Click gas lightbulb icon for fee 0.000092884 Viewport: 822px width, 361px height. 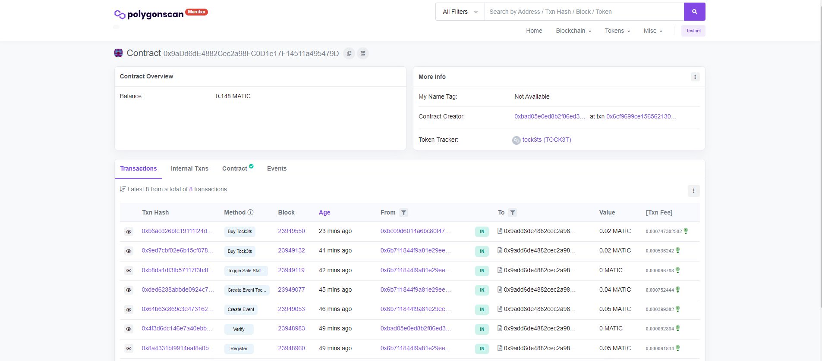677,328
